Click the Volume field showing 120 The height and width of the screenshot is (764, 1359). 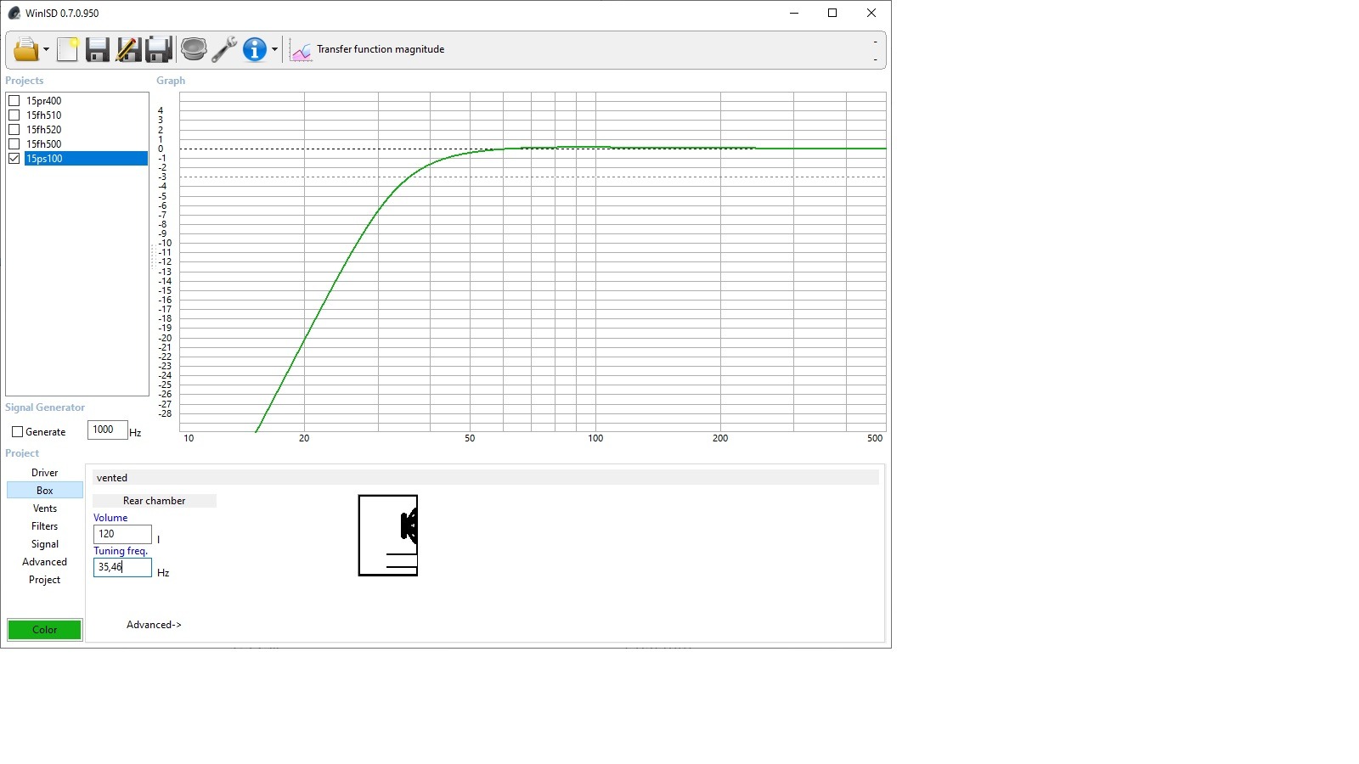pos(122,534)
